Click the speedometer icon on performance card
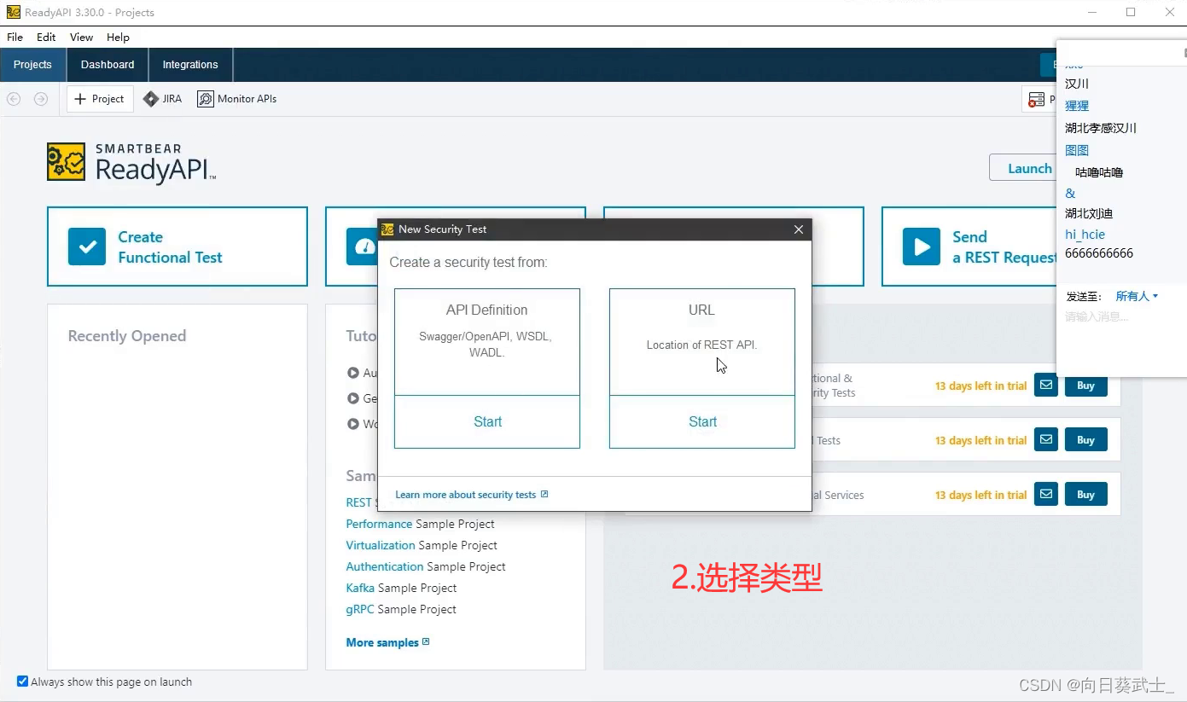 (364, 247)
